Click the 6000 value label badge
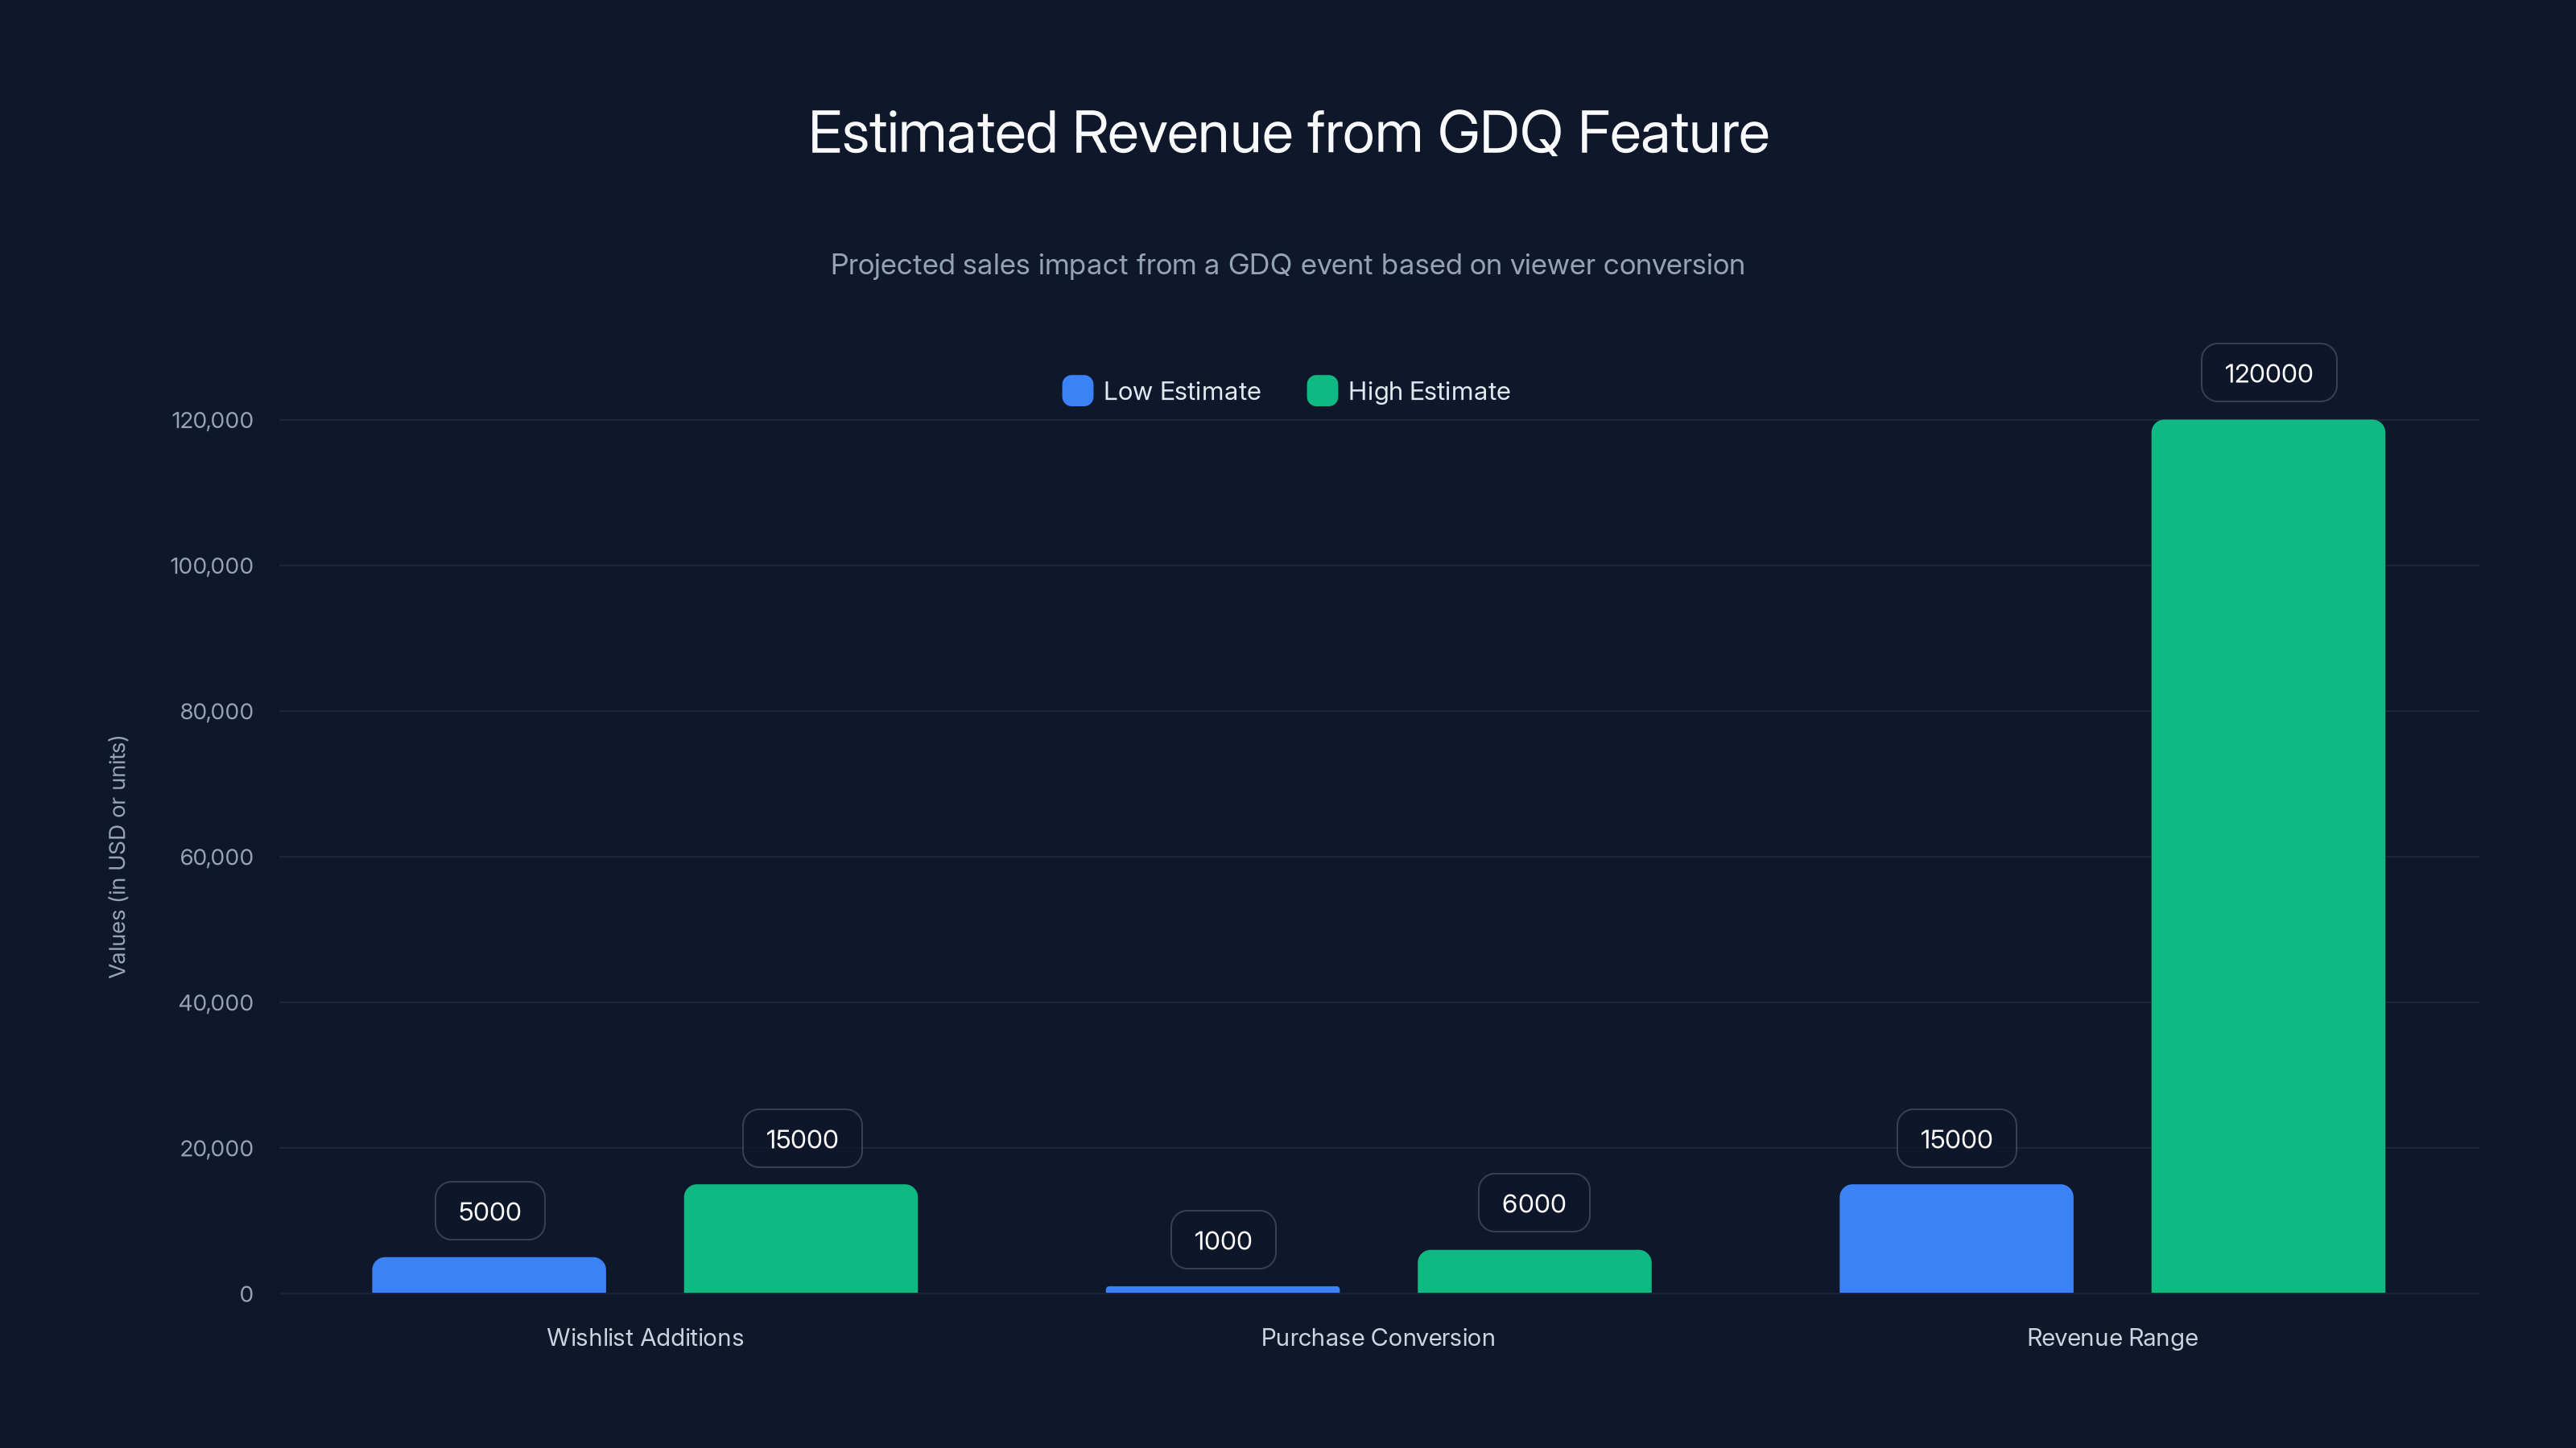 (x=1533, y=1203)
